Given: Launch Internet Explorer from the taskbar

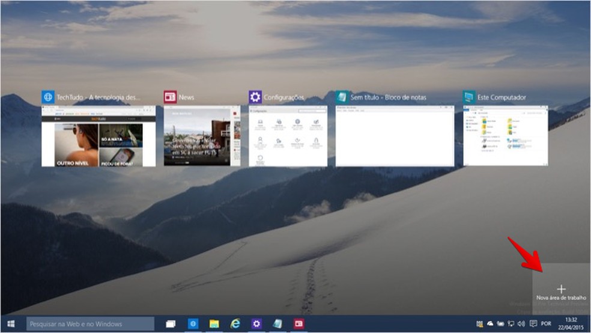Looking at the screenshot, I should [235, 323].
